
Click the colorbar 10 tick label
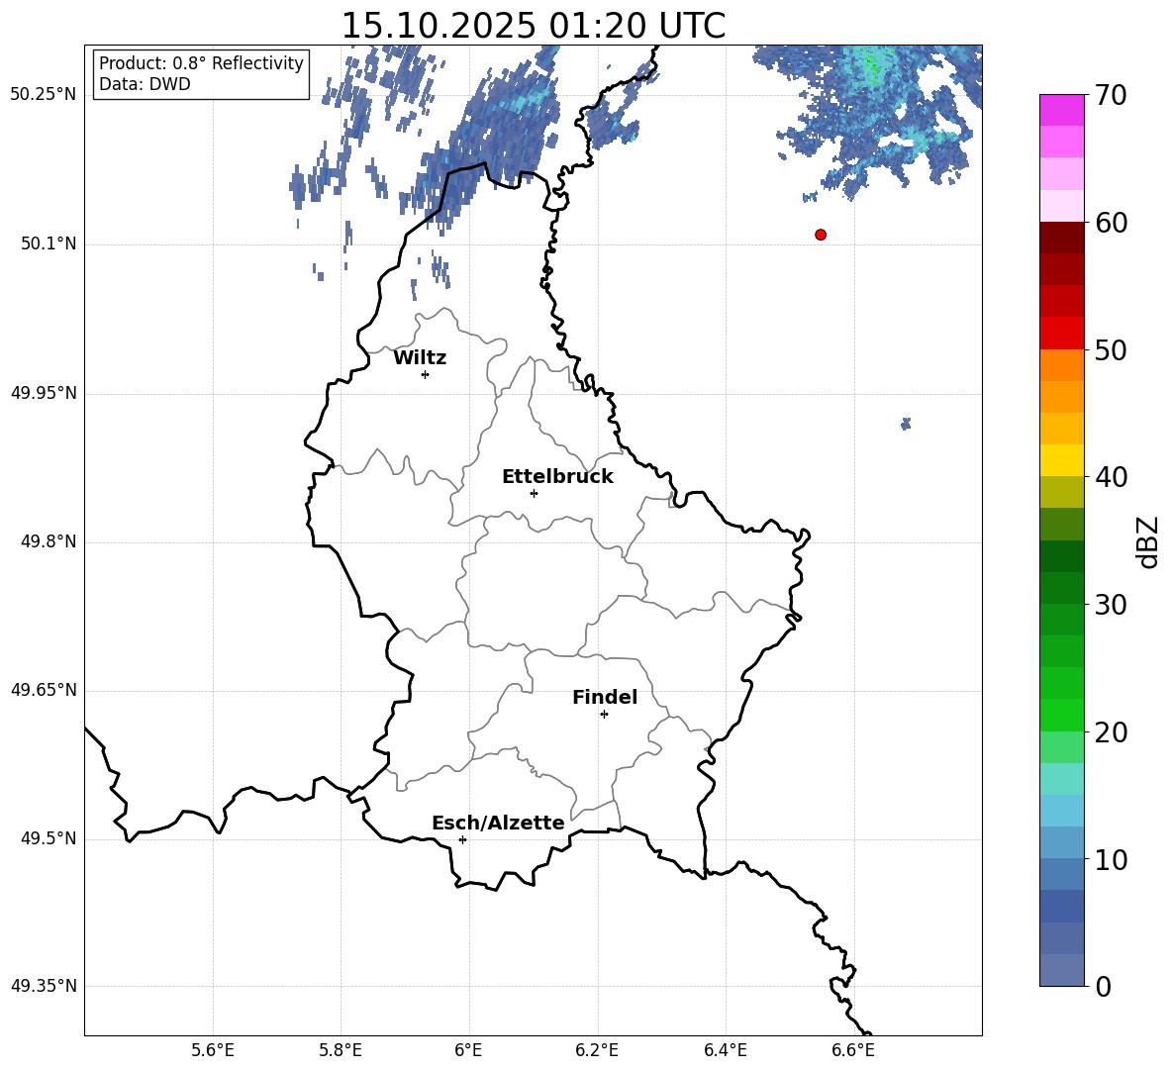click(1111, 859)
